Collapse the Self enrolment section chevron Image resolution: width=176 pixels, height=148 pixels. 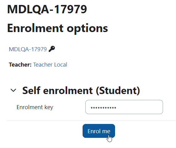point(13,90)
